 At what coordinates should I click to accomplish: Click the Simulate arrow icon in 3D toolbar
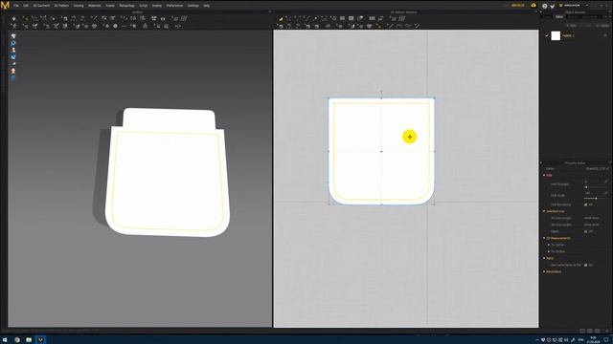(14, 18)
